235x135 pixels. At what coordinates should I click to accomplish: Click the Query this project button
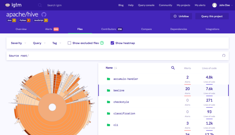point(212,16)
